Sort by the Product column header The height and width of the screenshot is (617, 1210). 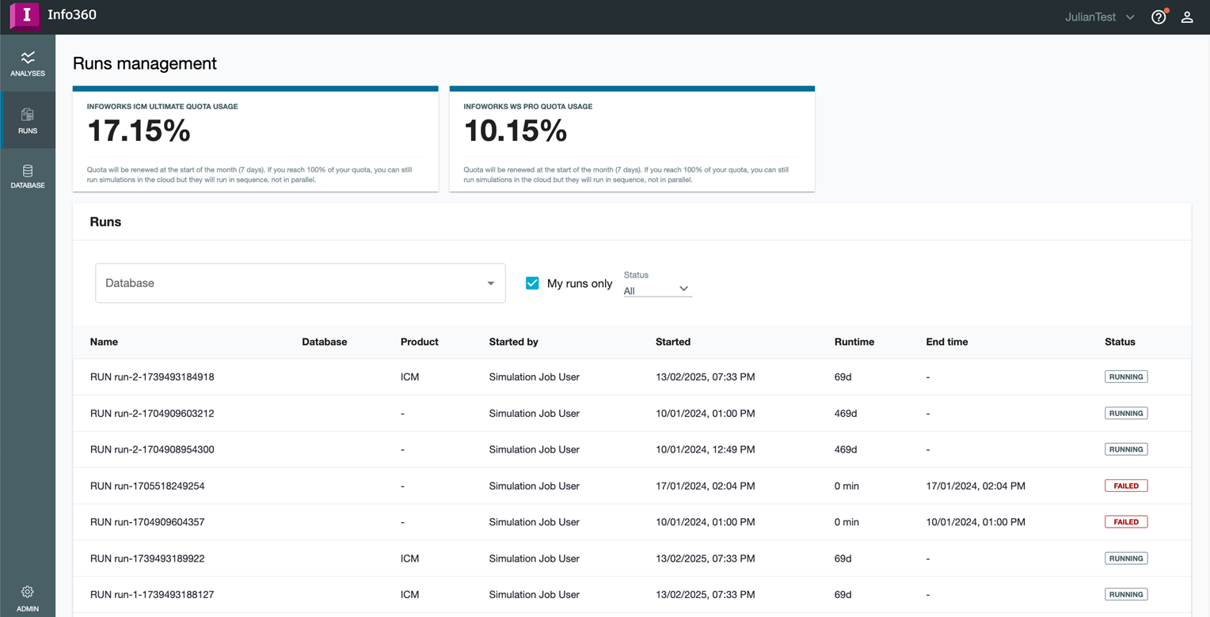point(420,342)
